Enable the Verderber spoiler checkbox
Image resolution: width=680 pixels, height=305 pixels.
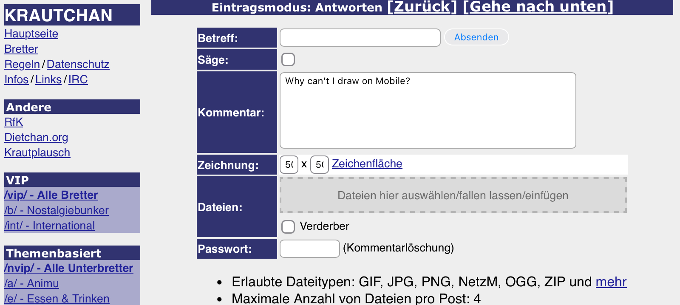coord(288,226)
